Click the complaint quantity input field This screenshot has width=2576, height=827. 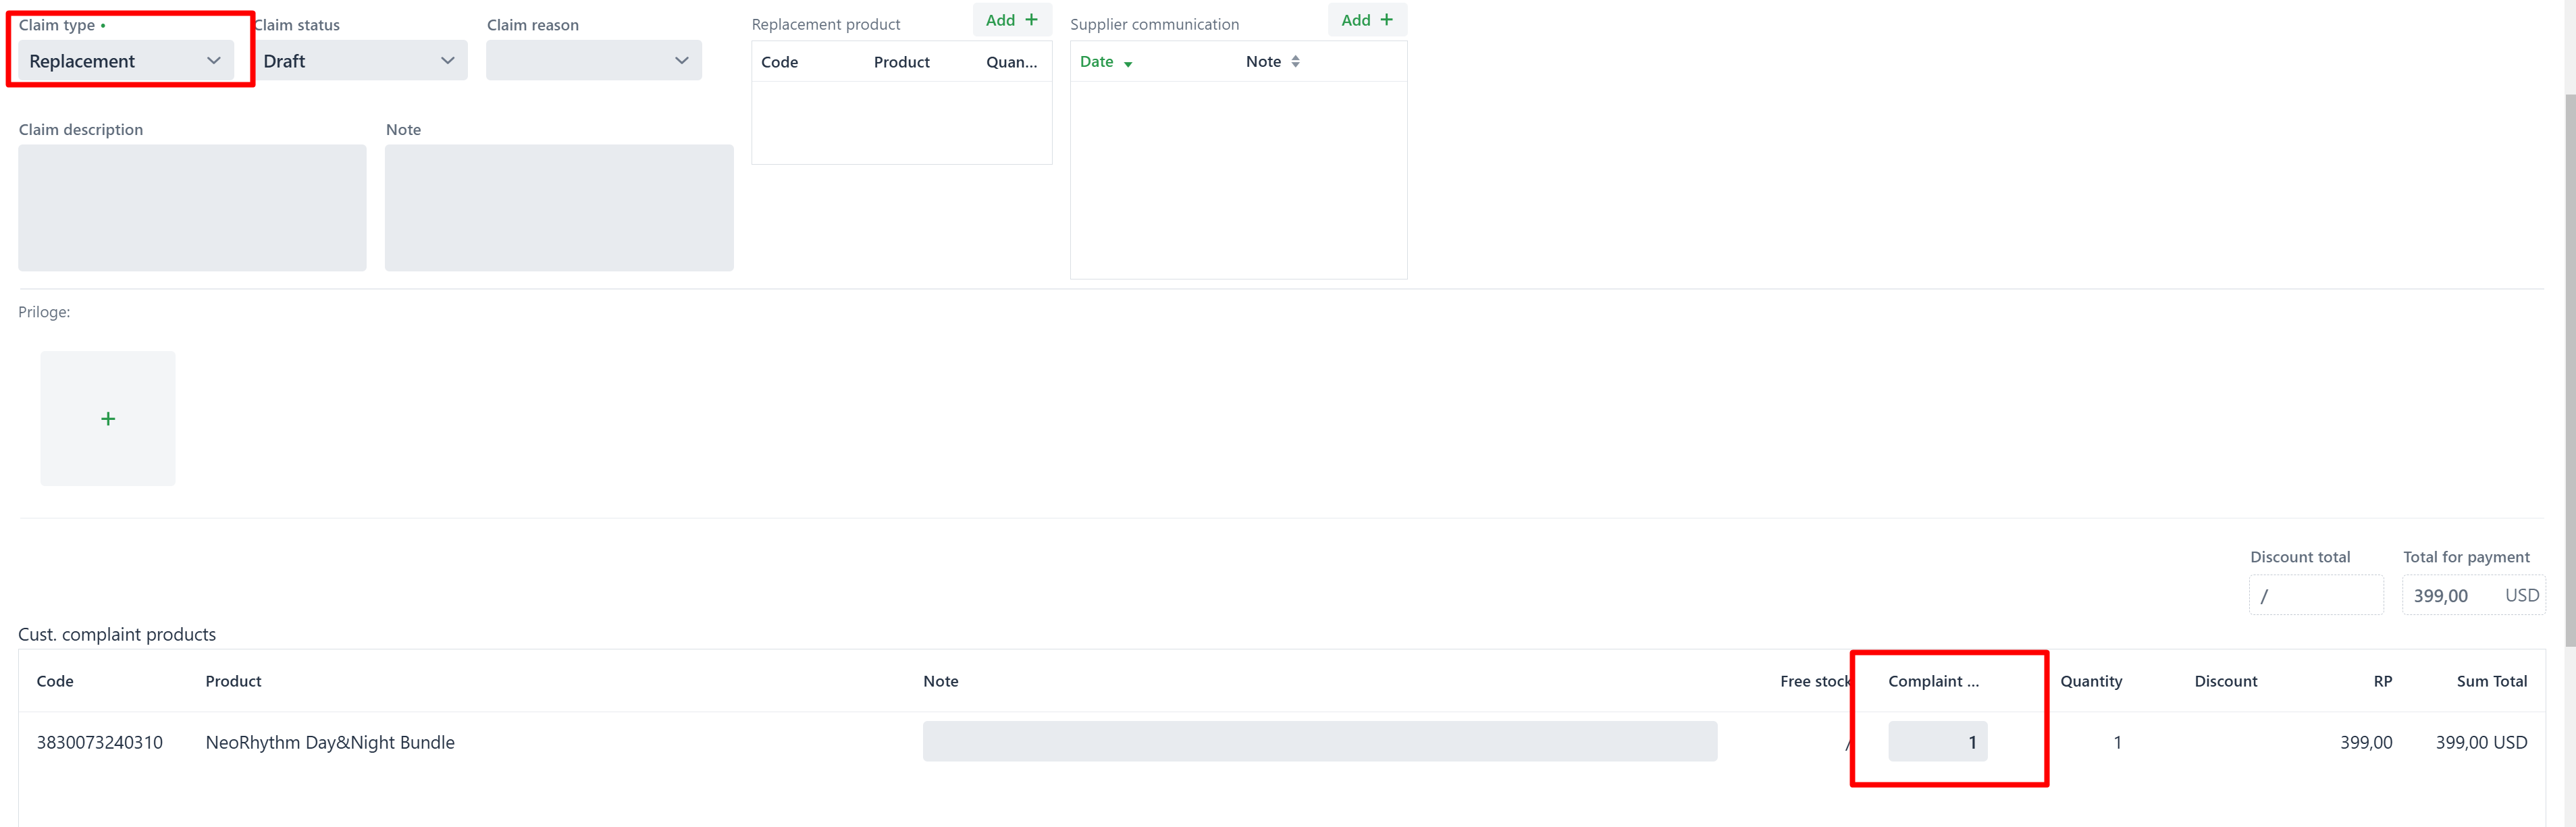1937,742
